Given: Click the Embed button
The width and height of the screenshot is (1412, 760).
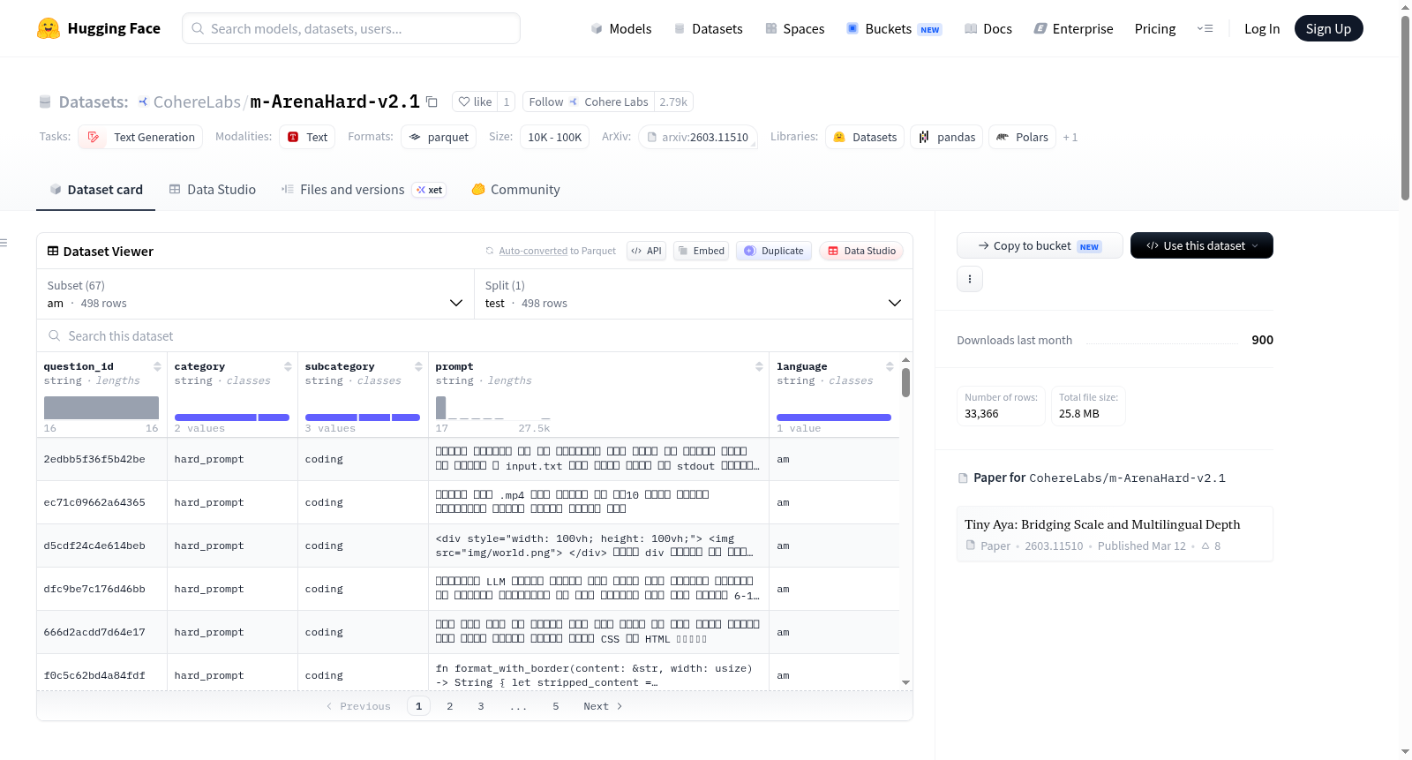Looking at the screenshot, I should pyautogui.click(x=700, y=251).
